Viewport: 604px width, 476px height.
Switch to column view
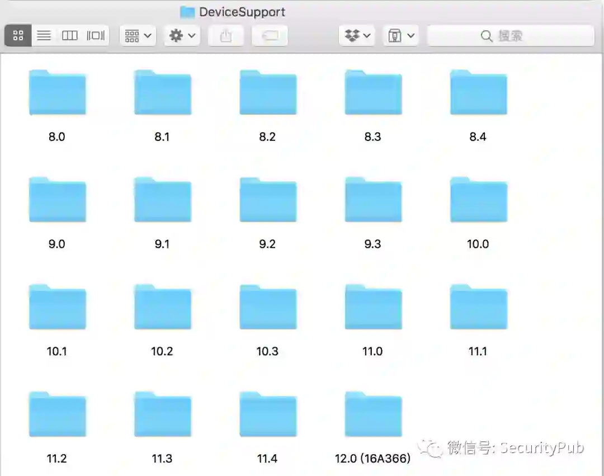coord(70,36)
